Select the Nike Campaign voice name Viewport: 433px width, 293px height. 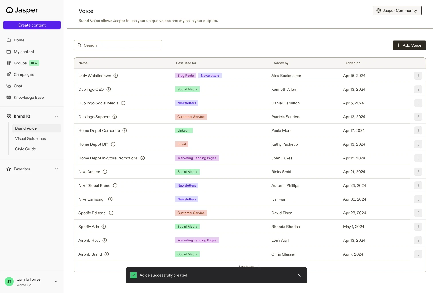tap(92, 199)
